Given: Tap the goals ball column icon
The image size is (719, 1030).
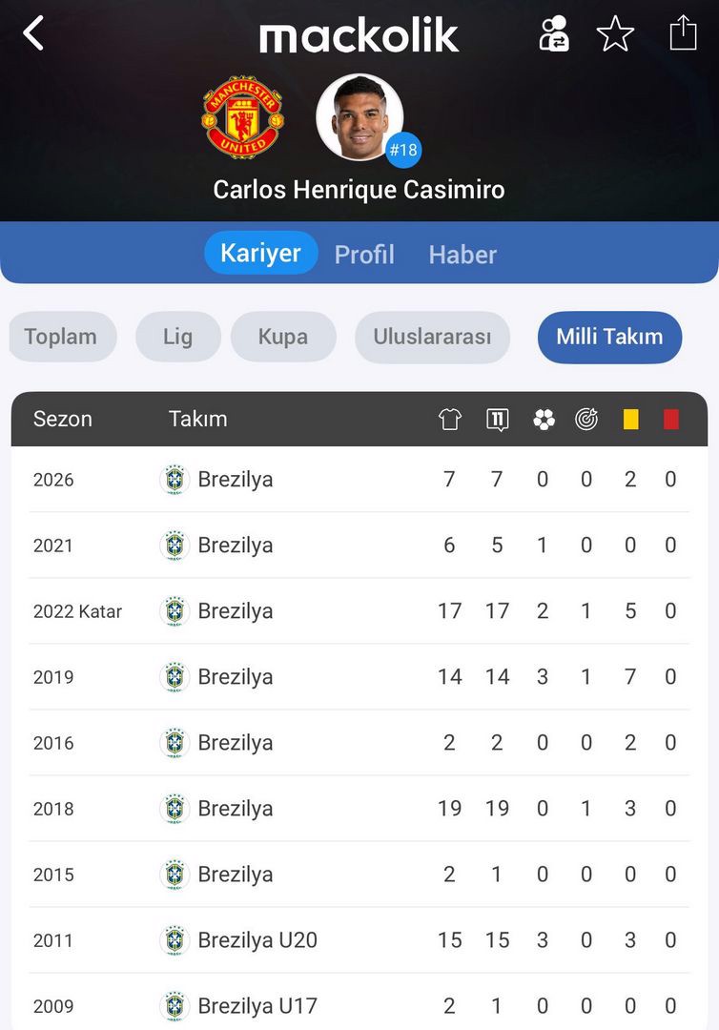Looking at the screenshot, I should click(x=544, y=420).
